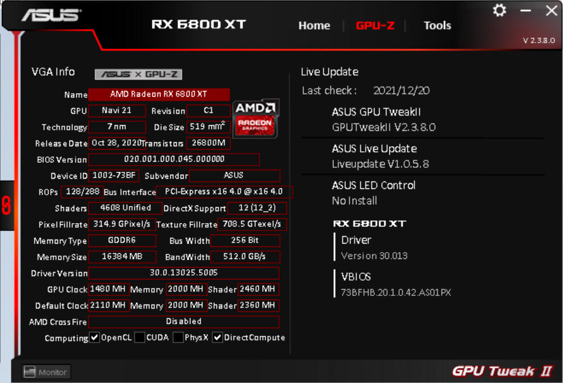Viewport: 563px width, 383px height.
Task: Click the red link icon on left edge
Action: 7,205
